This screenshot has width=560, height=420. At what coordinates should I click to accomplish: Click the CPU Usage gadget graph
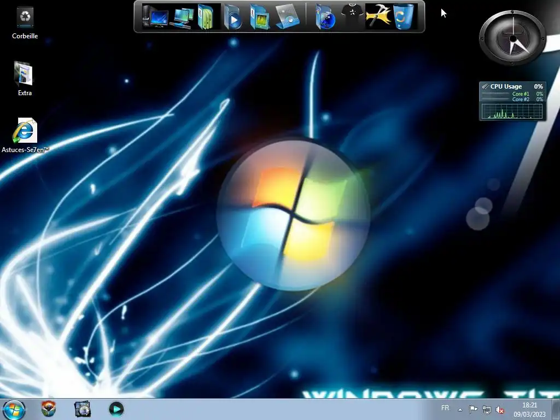512,112
